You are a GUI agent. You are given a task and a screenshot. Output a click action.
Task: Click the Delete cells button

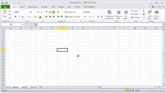(x=135, y=14)
